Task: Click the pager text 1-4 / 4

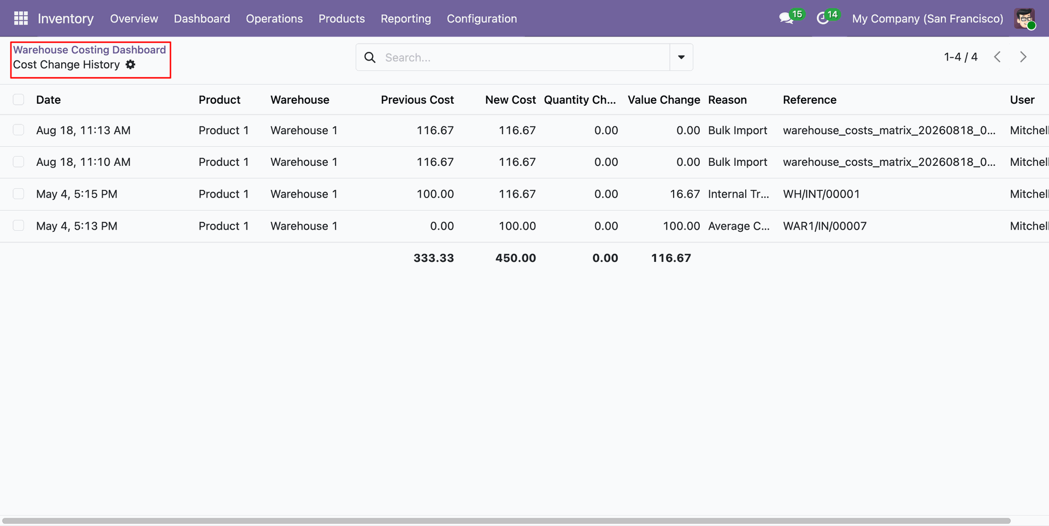Action: (960, 57)
